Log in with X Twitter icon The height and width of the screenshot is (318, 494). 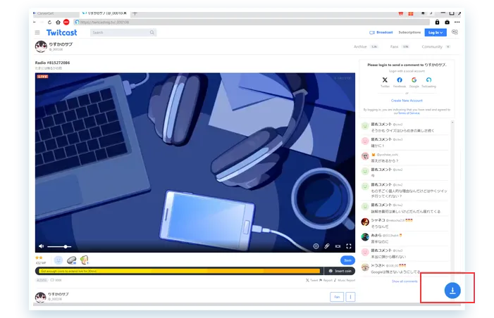[x=385, y=80]
